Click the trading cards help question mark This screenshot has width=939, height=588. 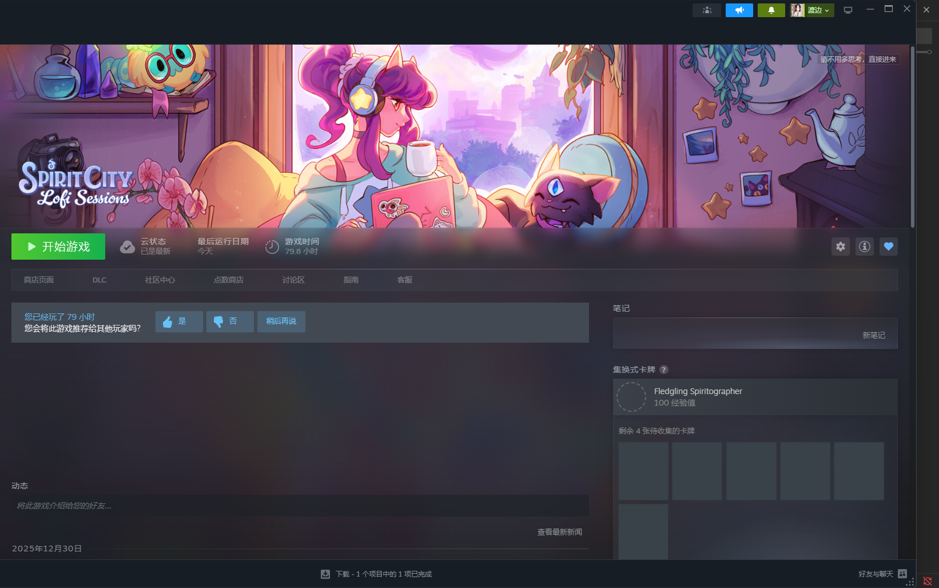663,370
